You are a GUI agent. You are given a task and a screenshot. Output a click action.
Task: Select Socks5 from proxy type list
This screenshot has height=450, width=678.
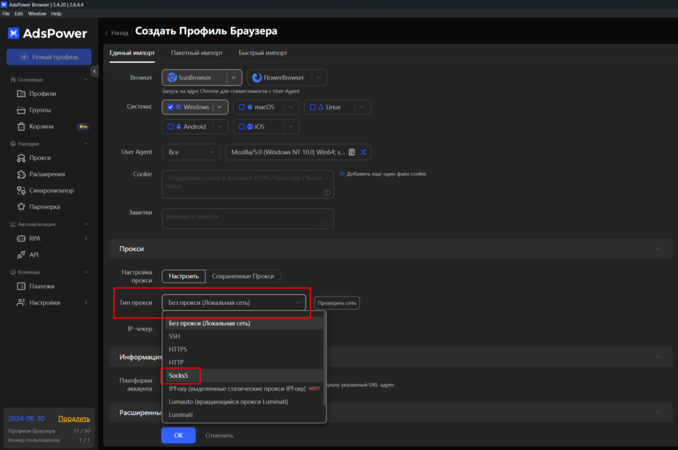(179, 376)
